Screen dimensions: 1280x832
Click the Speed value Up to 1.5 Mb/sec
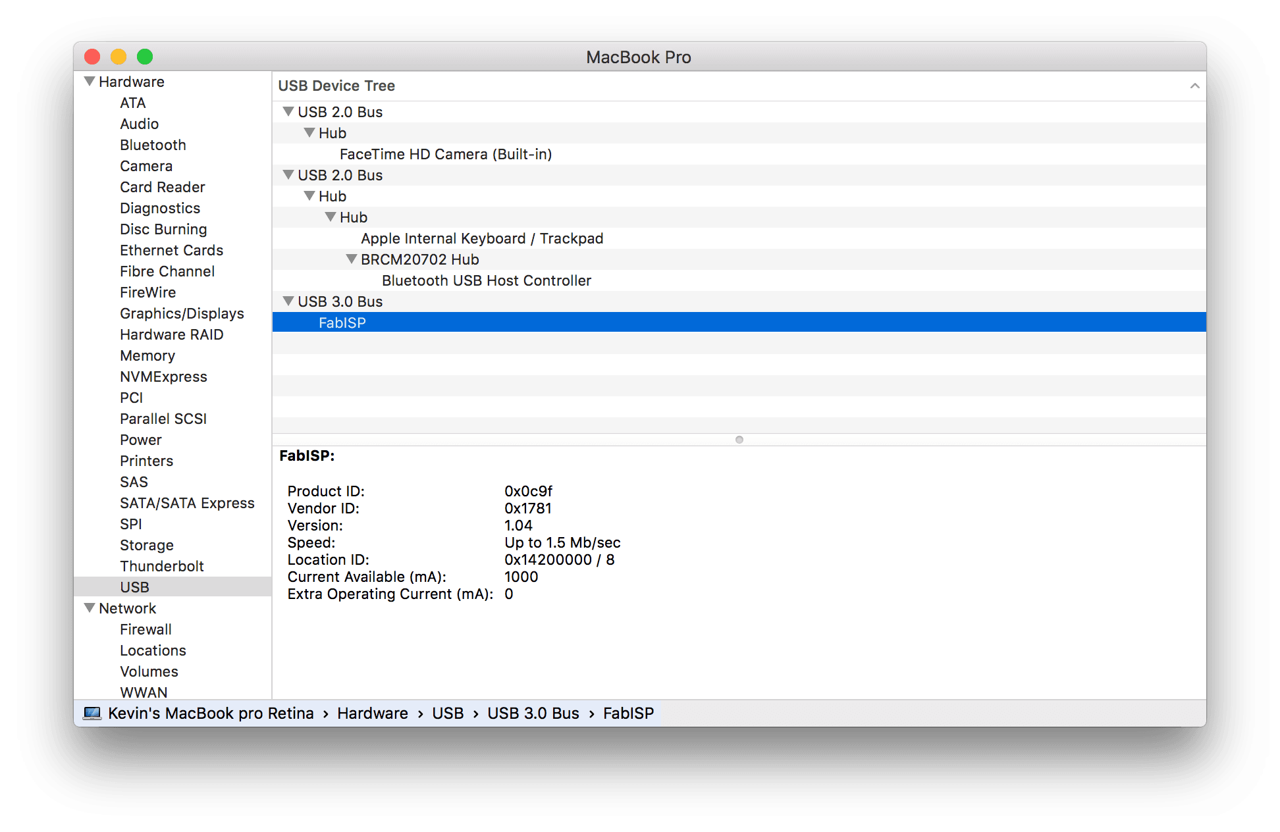coord(562,542)
